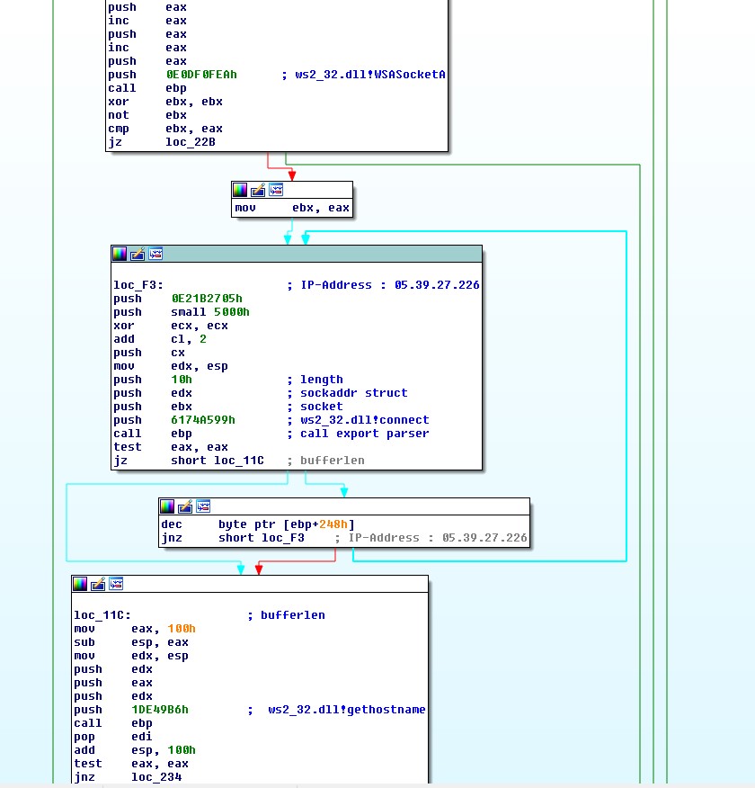This screenshot has width=755, height=788.
Task: Click edit (pencil) icon of 'dec byte ptr' block
Action: coord(185,506)
